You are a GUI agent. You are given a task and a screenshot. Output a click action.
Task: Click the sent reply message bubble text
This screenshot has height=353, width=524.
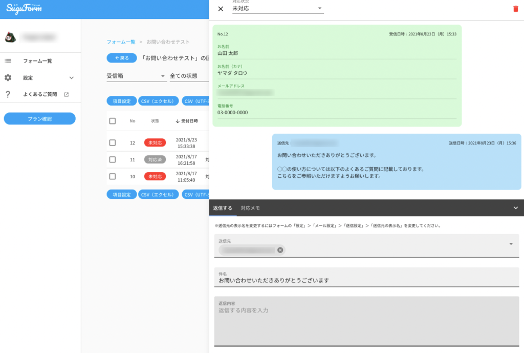[x=351, y=165]
